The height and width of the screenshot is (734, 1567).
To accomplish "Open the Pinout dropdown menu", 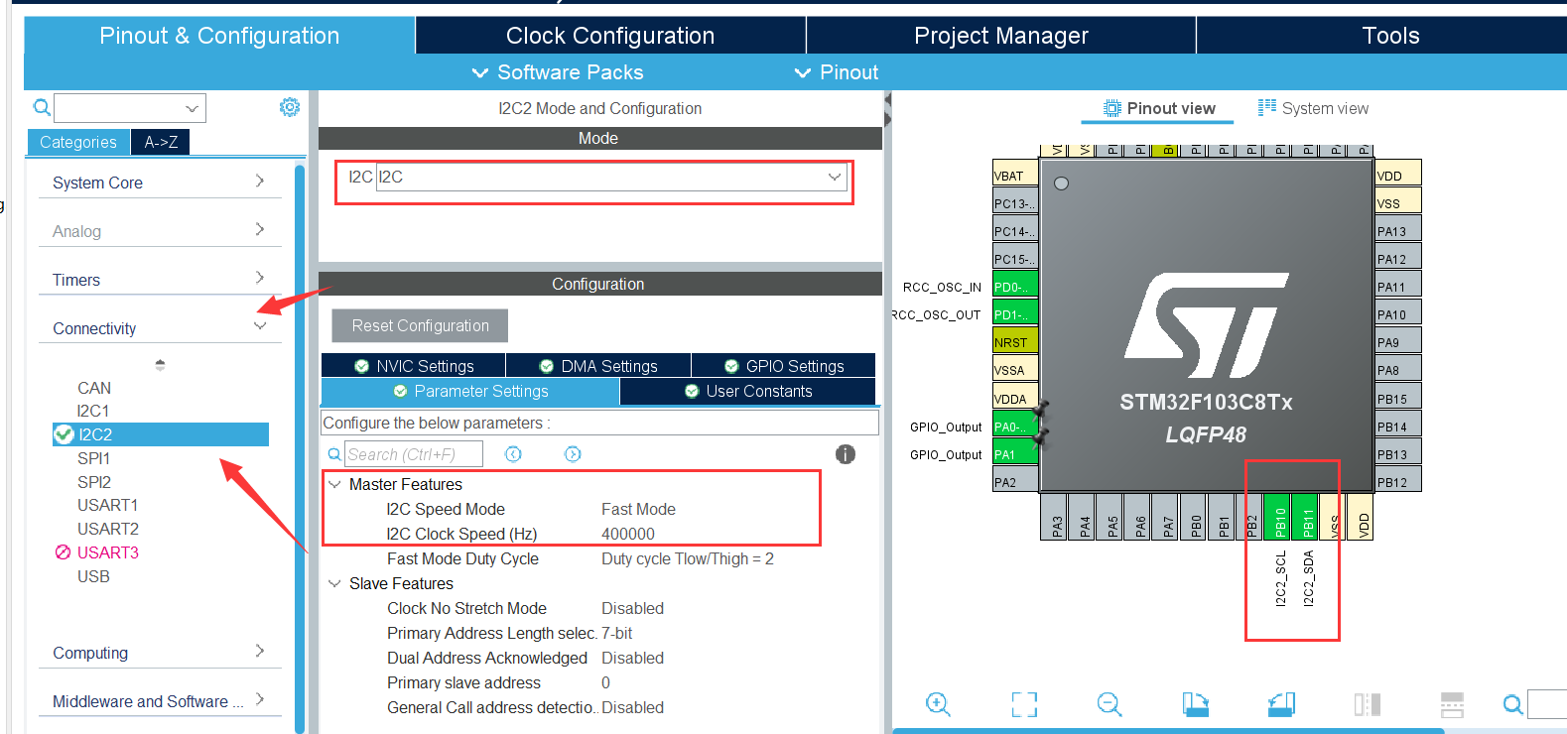I will tap(837, 72).
